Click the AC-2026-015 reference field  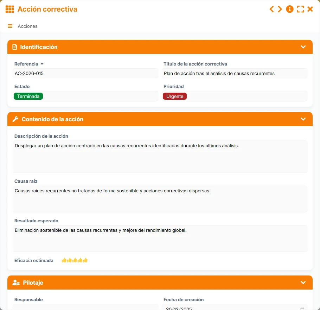85,73
